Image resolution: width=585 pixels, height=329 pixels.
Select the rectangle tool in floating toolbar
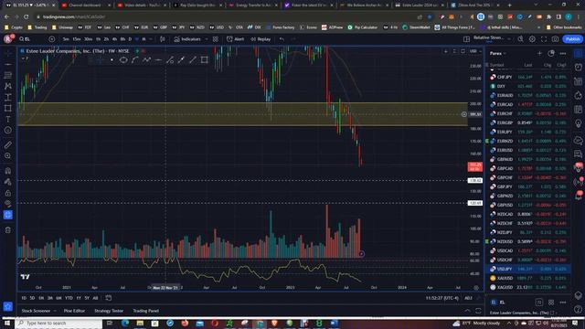(204, 60)
